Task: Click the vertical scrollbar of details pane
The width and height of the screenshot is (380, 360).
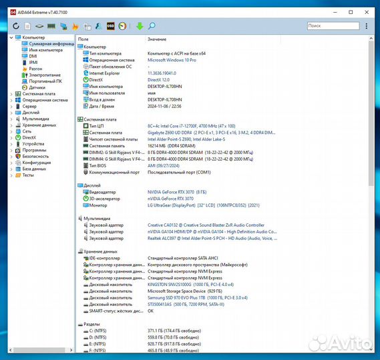Action: [x=371, y=114]
